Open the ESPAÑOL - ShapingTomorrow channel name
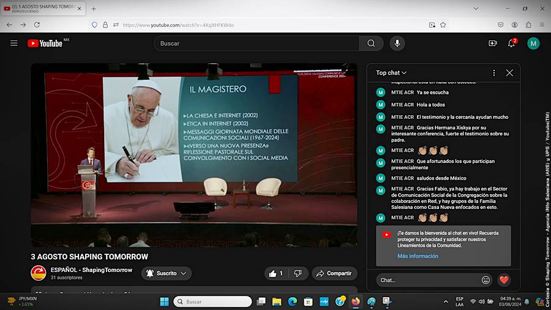The width and height of the screenshot is (551, 310). pos(91,270)
